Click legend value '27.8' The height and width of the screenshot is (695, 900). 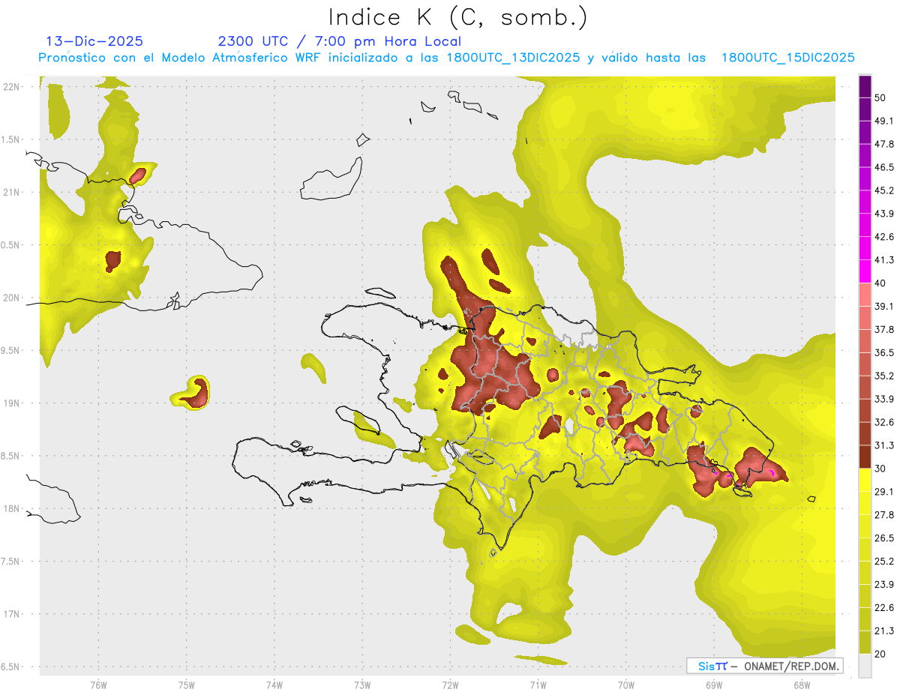tap(883, 515)
